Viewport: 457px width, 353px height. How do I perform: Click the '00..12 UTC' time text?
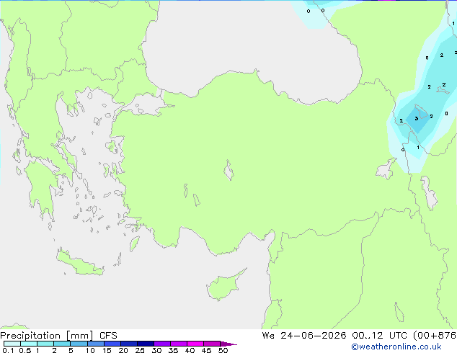tap(379, 336)
